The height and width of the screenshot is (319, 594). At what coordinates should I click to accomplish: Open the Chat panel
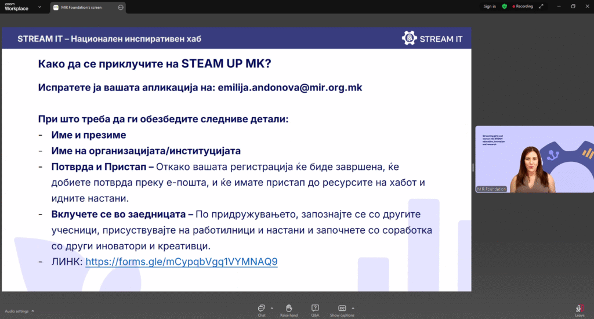pyautogui.click(x=262, y=310)
